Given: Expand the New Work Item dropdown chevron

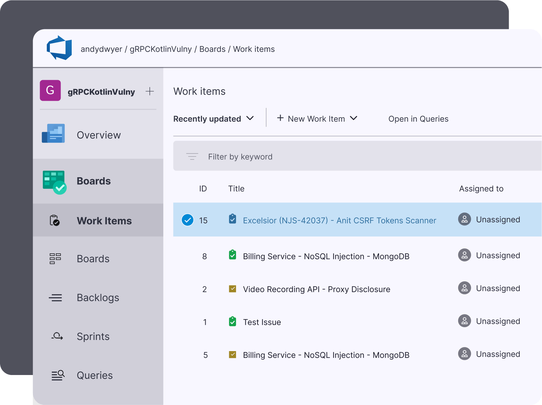Looking at the screenshot, I should tap(353, 118).
